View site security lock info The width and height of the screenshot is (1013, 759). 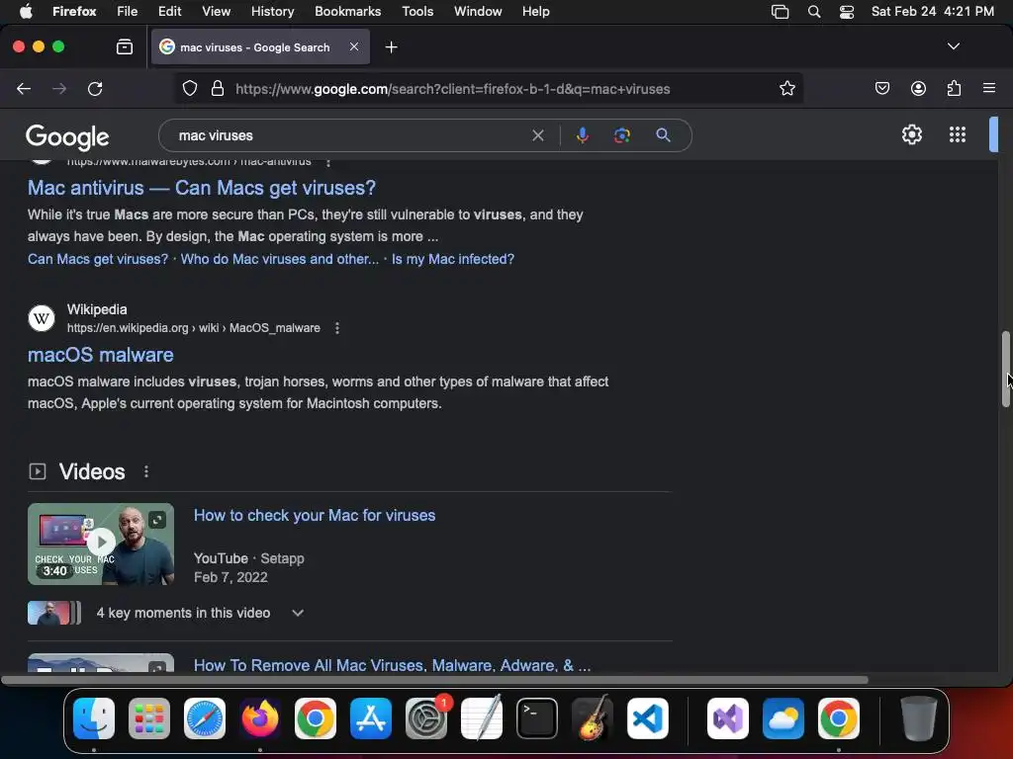[x=218, y=88]
